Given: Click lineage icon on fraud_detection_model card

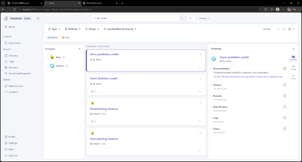Looking at the screenshot, I should 200,92.
